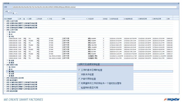Select order cell S3000113
This screenshot has width=182, height=102.
pyautogui.click(x=170, y=49)
